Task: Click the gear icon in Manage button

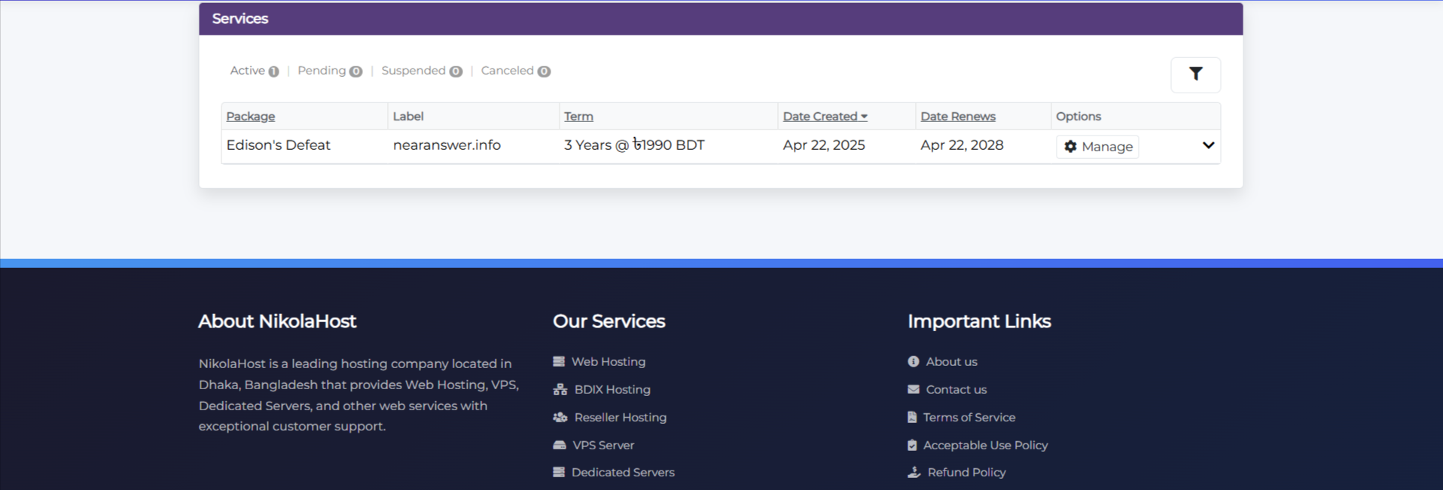Action: coord(1070,147)
